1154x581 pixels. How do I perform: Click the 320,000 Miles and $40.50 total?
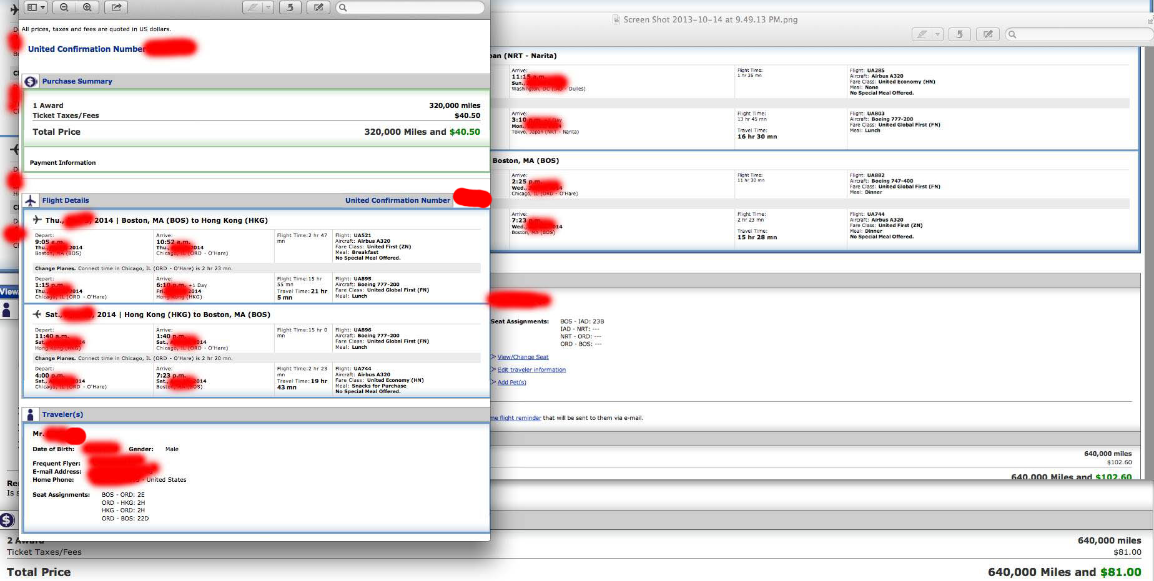click(x=422, y=132)
